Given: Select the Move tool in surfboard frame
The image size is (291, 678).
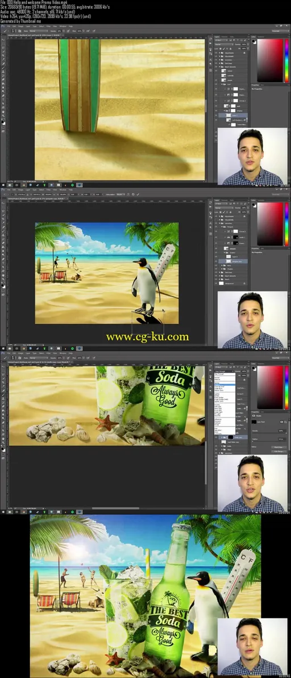Looking at the screenshot, I should [x=3, y=40].
